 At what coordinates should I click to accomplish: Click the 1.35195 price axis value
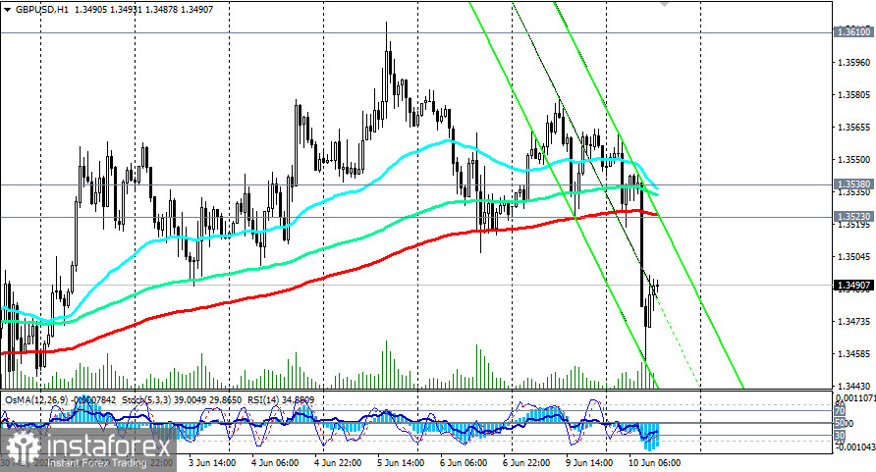pyautogui.click(x=854, y=225)
